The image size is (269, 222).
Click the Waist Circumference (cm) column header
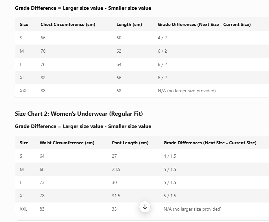click(x=67, y=143)
